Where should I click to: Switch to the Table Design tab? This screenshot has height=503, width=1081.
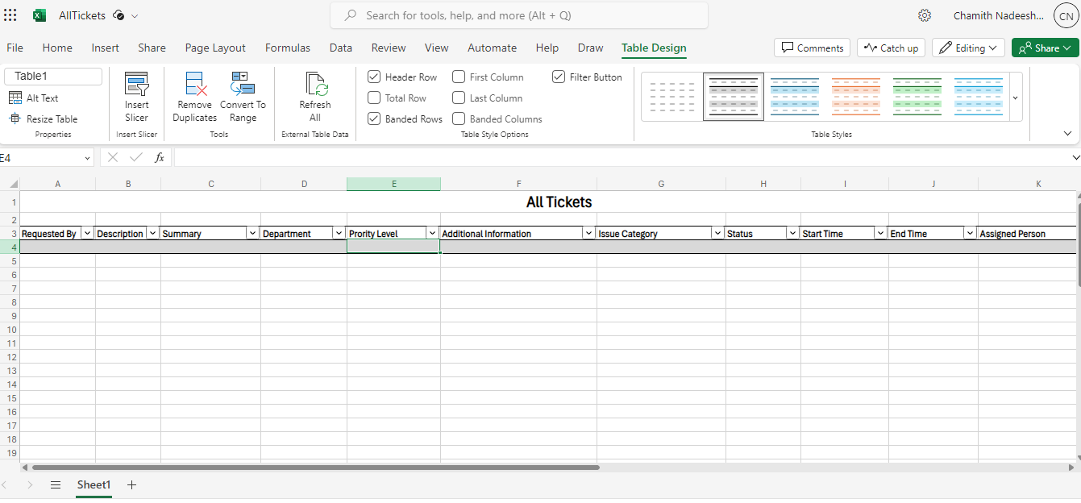tap(654, 48)
